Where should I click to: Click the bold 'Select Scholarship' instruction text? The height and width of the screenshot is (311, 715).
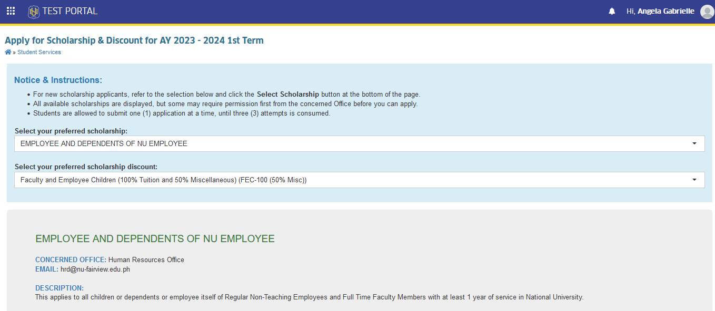(288, 94)
